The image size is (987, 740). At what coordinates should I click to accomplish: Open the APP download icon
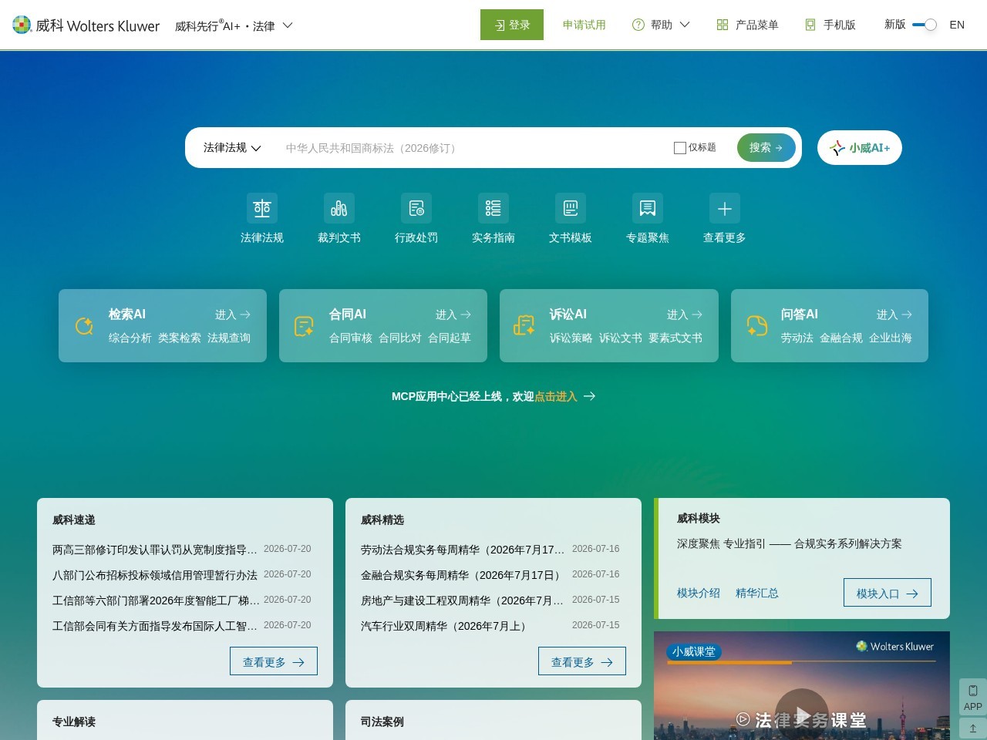click(973, 697)
